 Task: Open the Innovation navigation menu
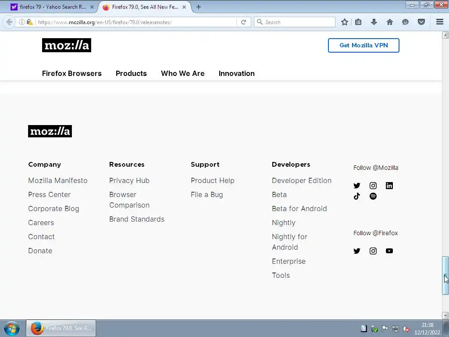point(236,73)
